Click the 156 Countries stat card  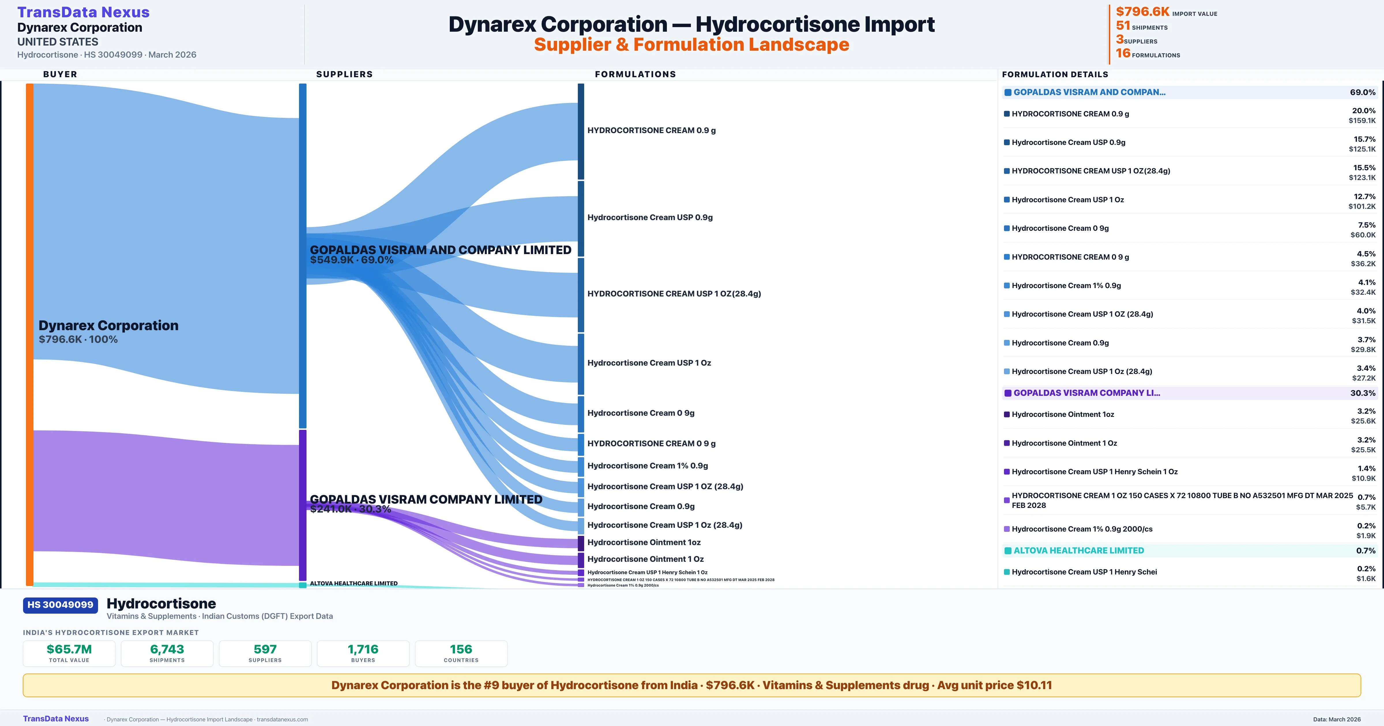click(461, 653)
